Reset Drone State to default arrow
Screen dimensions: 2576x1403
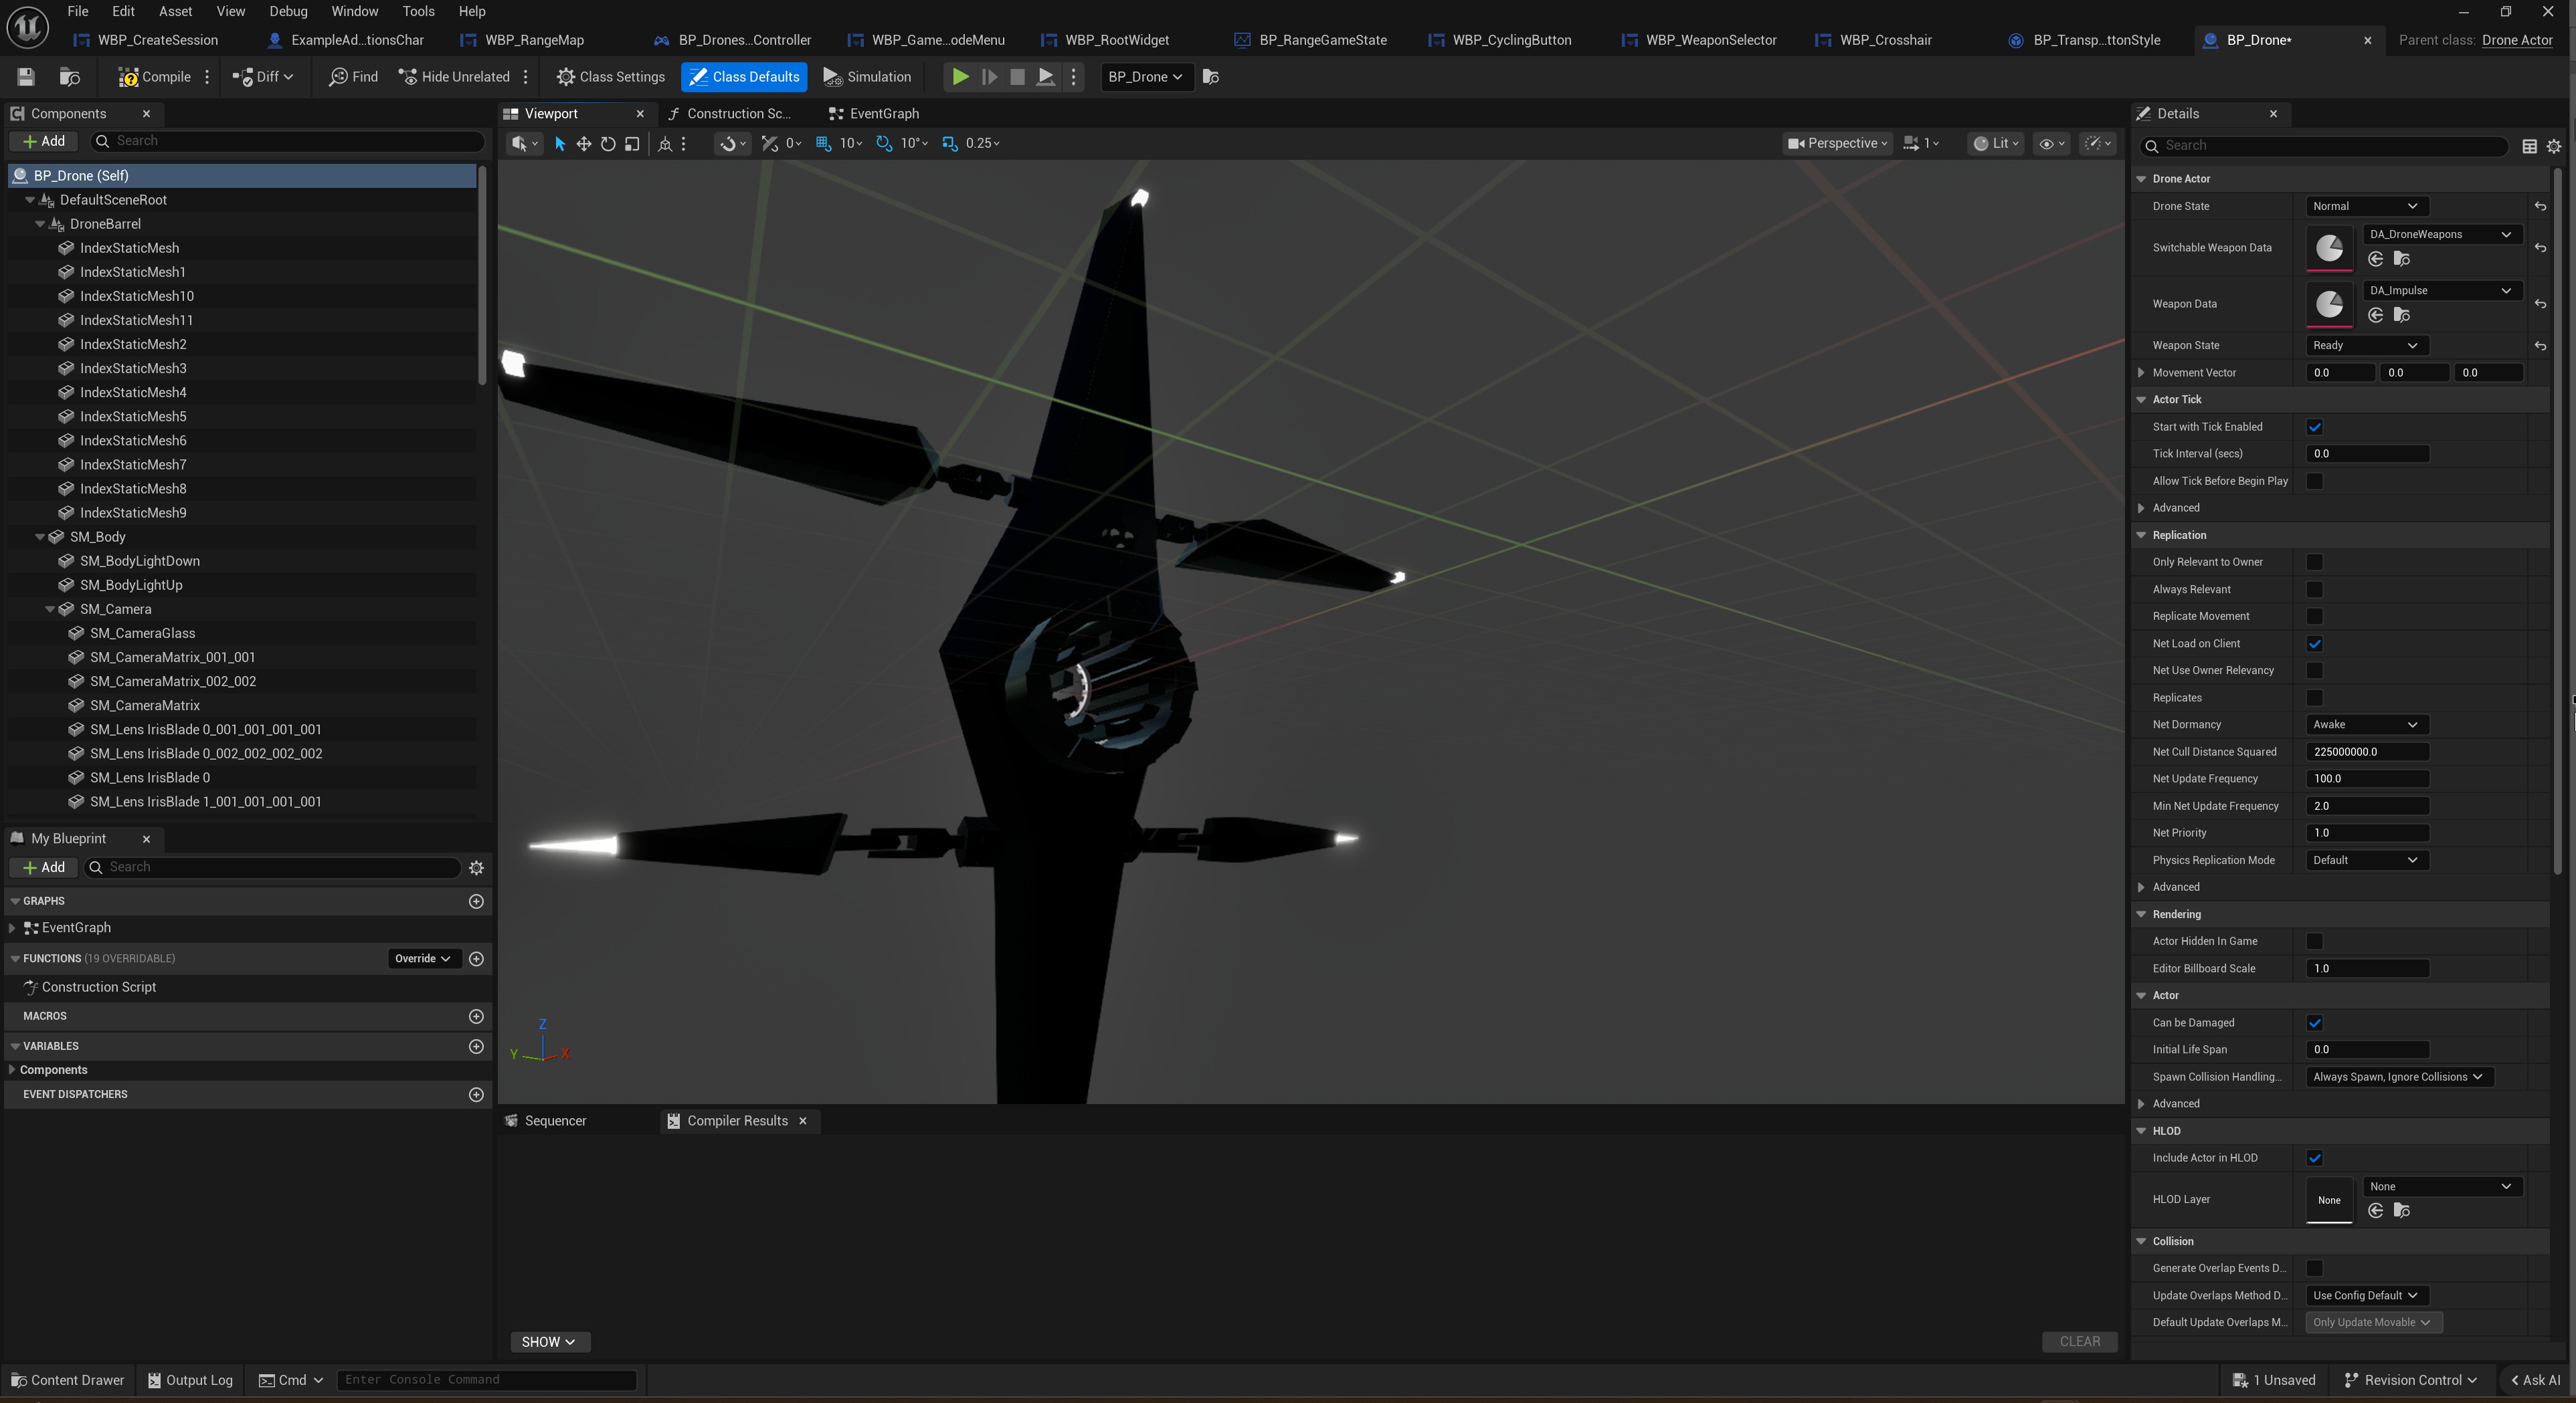click(x=2540, y=207)
